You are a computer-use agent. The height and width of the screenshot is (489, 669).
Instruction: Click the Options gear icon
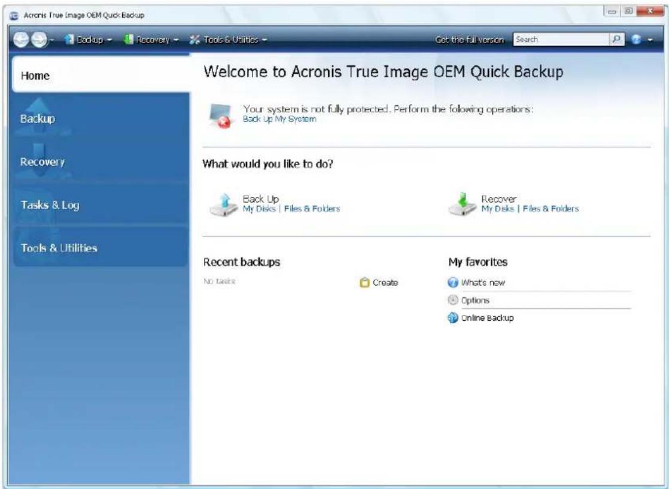coord(453,300)
